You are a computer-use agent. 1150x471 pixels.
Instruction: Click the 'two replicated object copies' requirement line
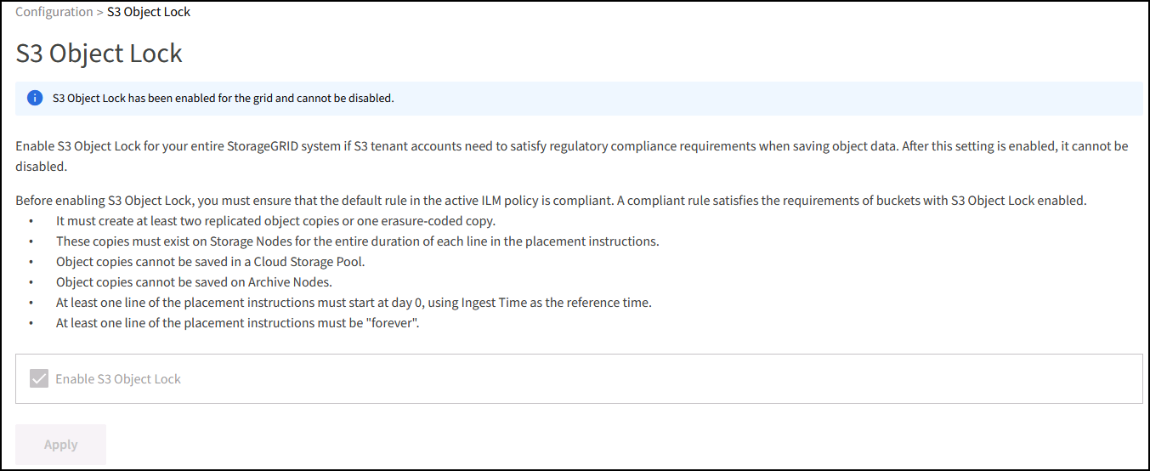tap(275, 221)
